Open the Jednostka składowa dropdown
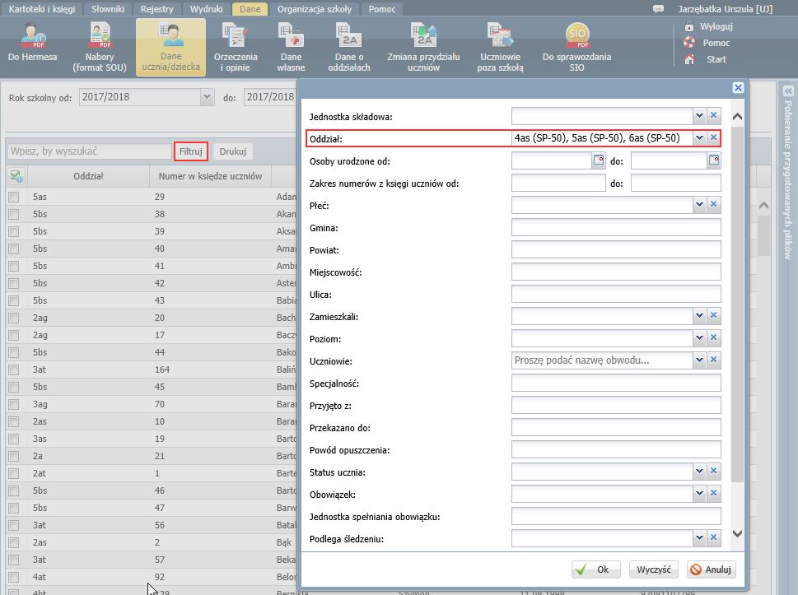The width and height of the screenshot is (798, 595). 699,115
